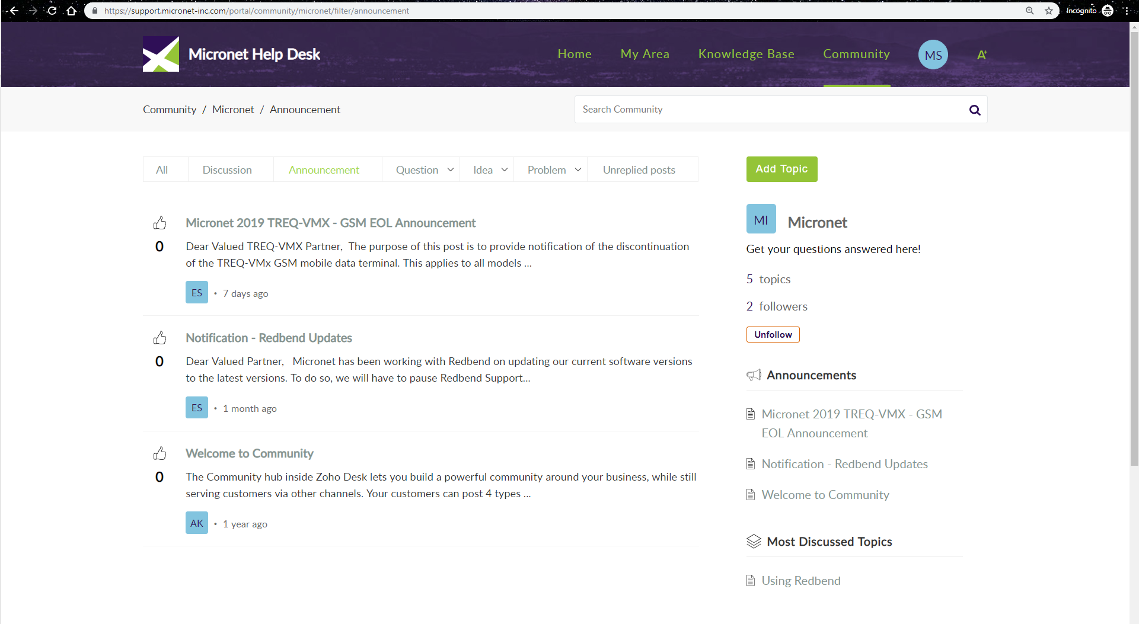1139x624 pixels.
Task: Open the MS user avatar menu
Action: [x=933, y=55]
